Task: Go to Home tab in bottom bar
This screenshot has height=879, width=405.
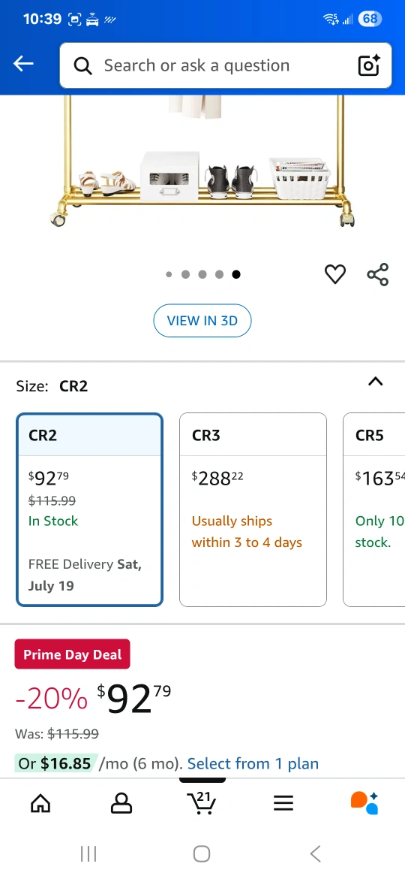Action: point(40,803)
